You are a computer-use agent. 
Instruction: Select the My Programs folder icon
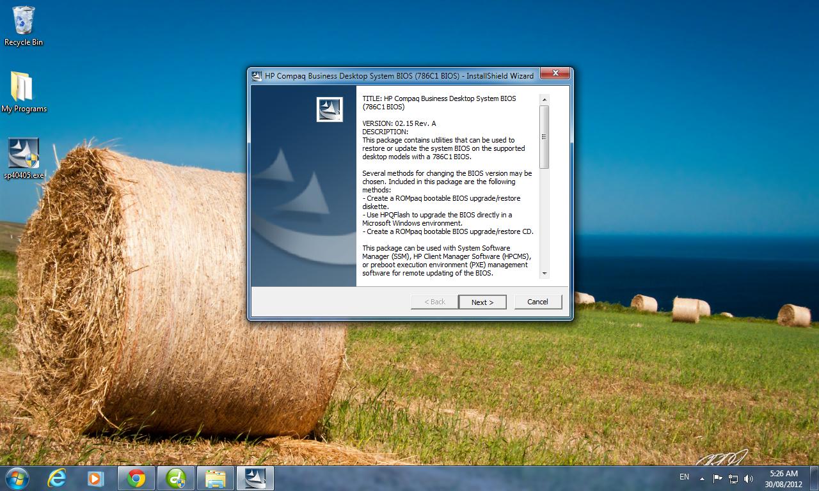[x=24, y=91]
